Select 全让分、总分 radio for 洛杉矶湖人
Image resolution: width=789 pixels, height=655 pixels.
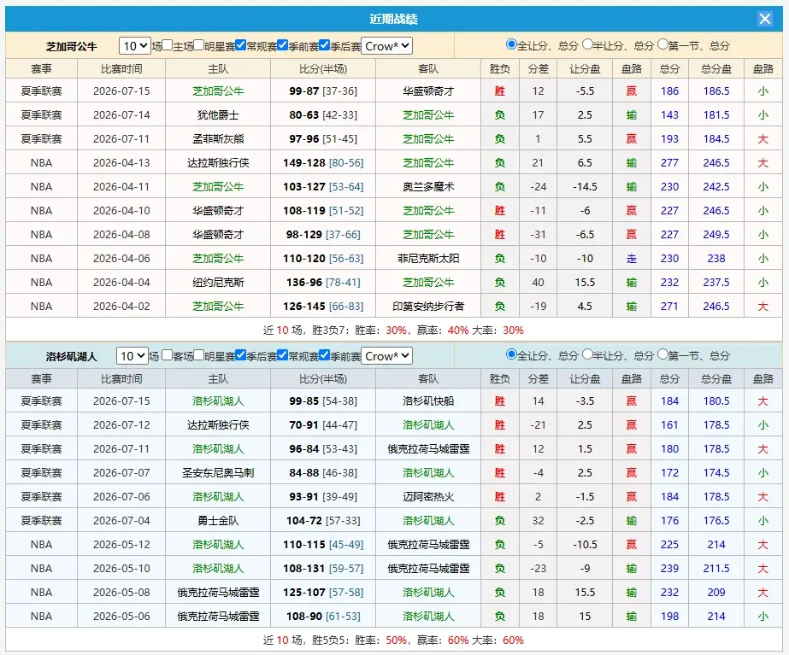(x=511, y=355)
